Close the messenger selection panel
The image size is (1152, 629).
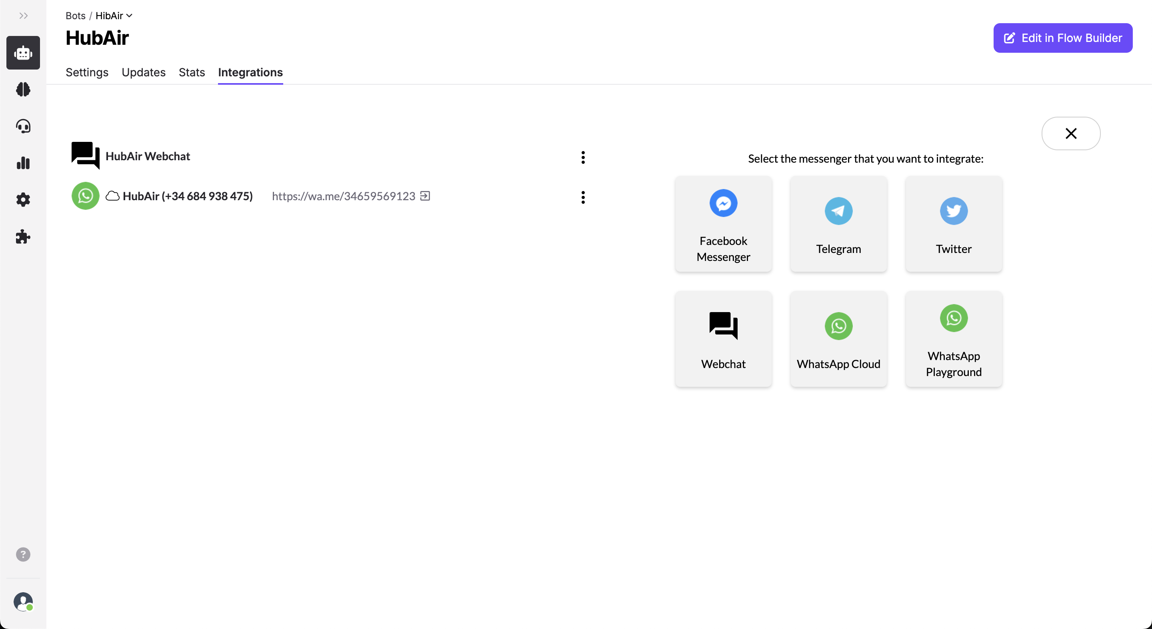coord(1071,133)
